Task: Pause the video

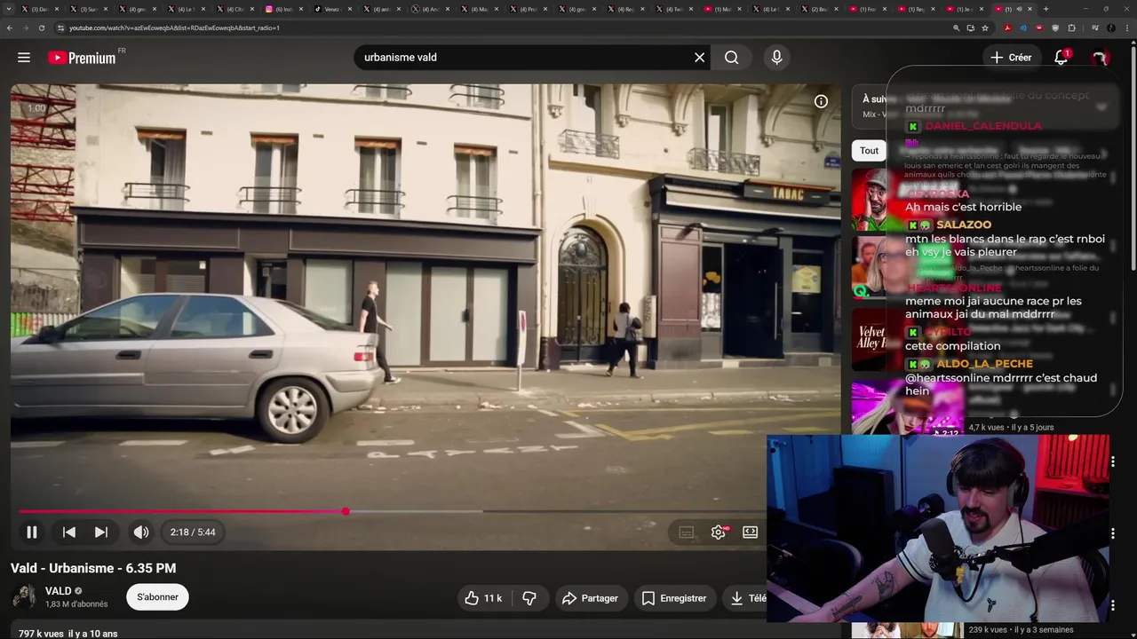Action: (31, 532)
